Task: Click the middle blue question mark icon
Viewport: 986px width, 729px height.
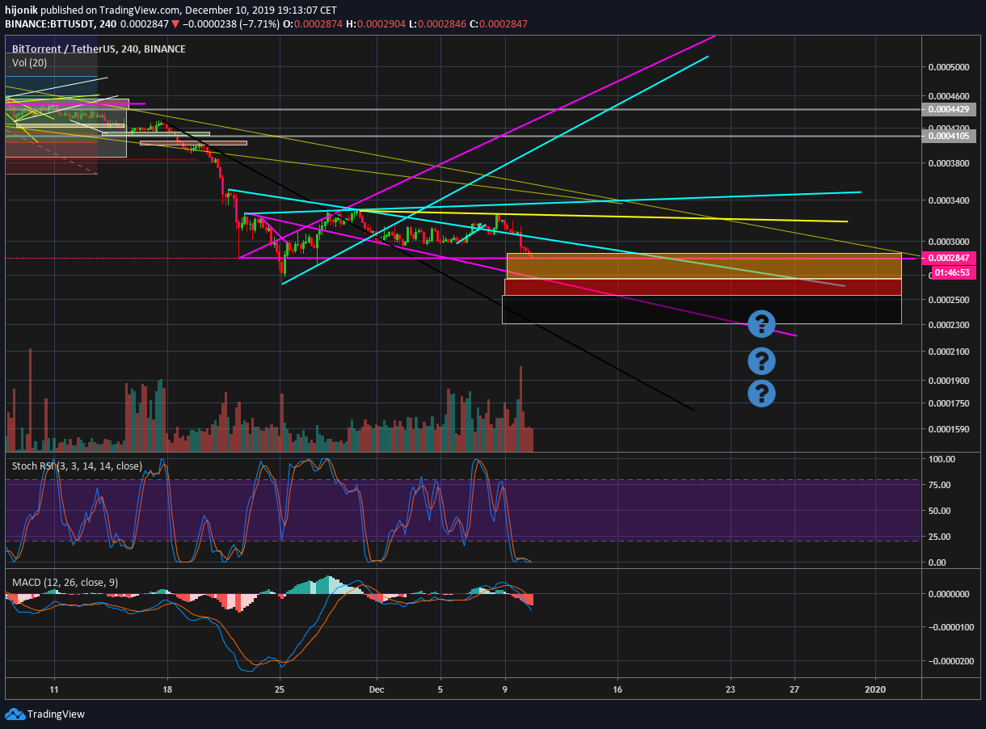Action: tap(761, 360)
